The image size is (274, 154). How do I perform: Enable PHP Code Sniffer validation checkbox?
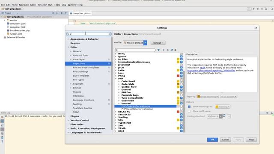pyautogui.click(x=182, y=106)
